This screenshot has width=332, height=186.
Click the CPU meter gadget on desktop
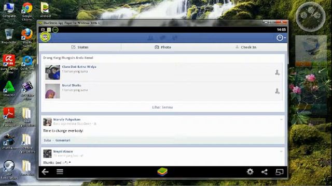(310, 17)
